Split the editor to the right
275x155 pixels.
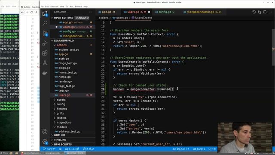coord(265,12)
